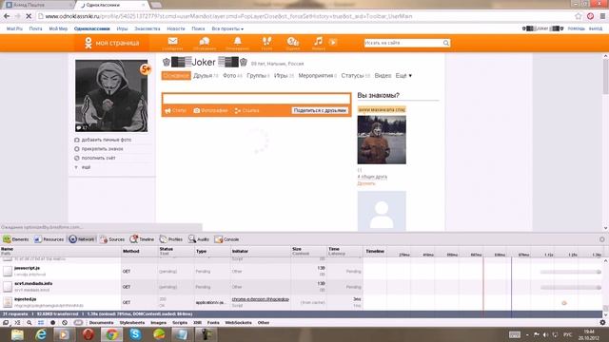The height and width of the screenshot is (342, 609).
Task: Open the Elements panel in DevTools
Action: (16, 239)
